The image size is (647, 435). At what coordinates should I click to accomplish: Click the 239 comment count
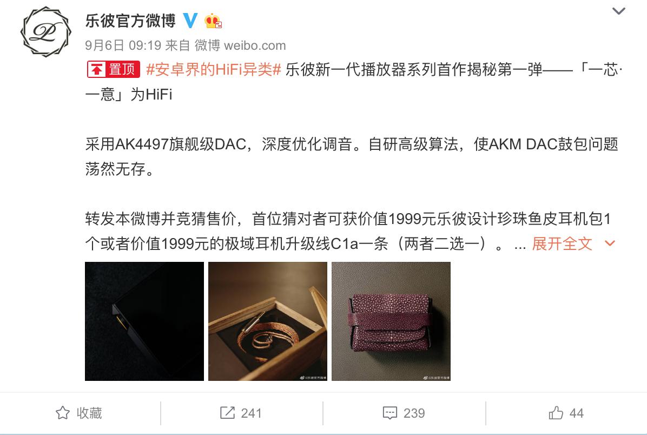pos(414,413)
